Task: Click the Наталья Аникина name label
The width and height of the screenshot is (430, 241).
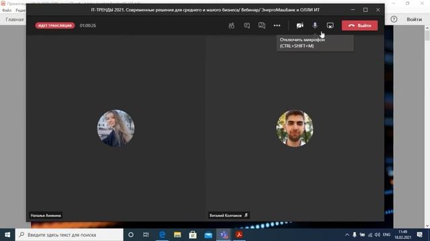Action: point(46,216)
